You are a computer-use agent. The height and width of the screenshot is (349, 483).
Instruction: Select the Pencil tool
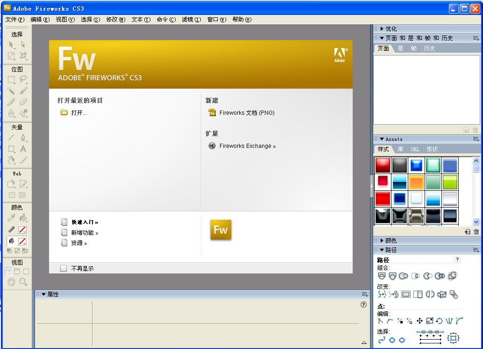pos(11,102)
